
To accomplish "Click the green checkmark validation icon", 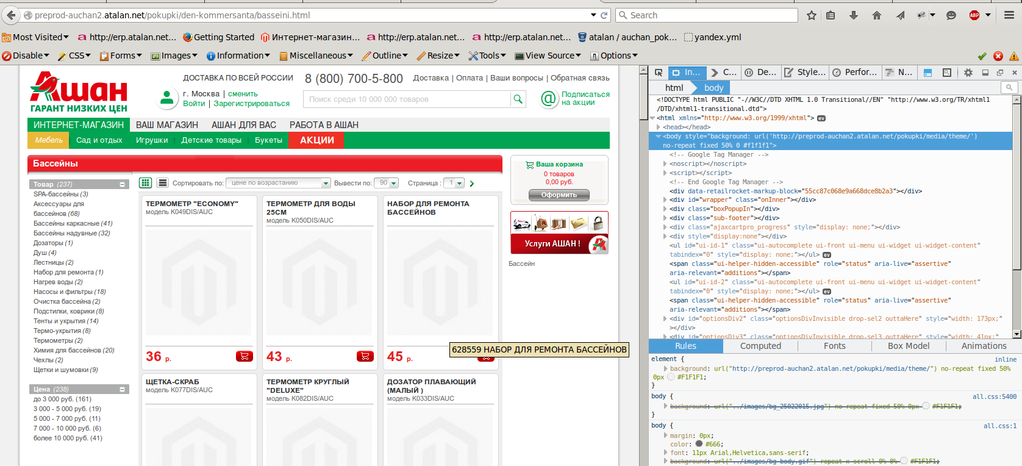I will pos(982,56).
